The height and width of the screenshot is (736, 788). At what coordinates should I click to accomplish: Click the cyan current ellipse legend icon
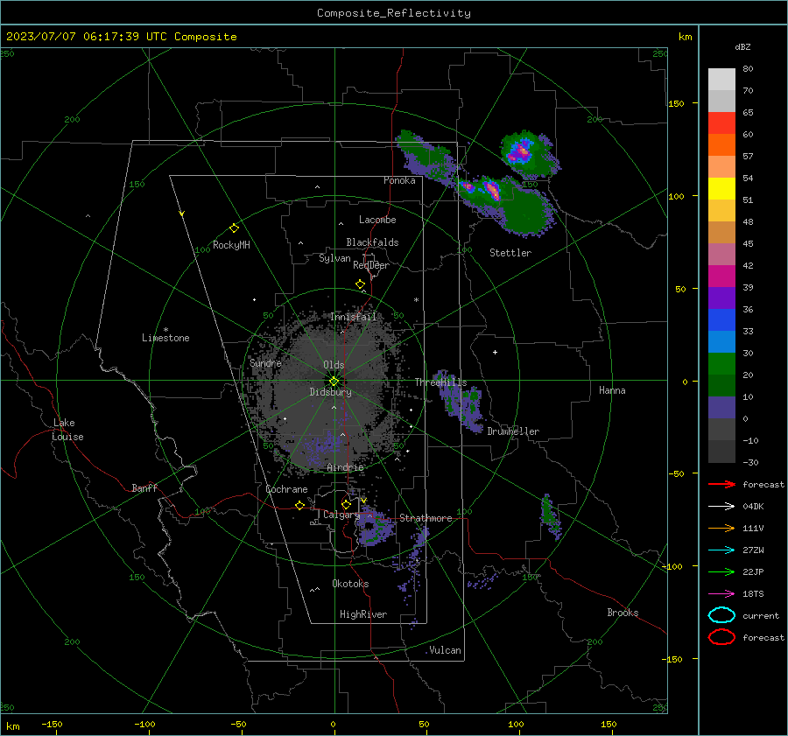(x=721, y=615)
